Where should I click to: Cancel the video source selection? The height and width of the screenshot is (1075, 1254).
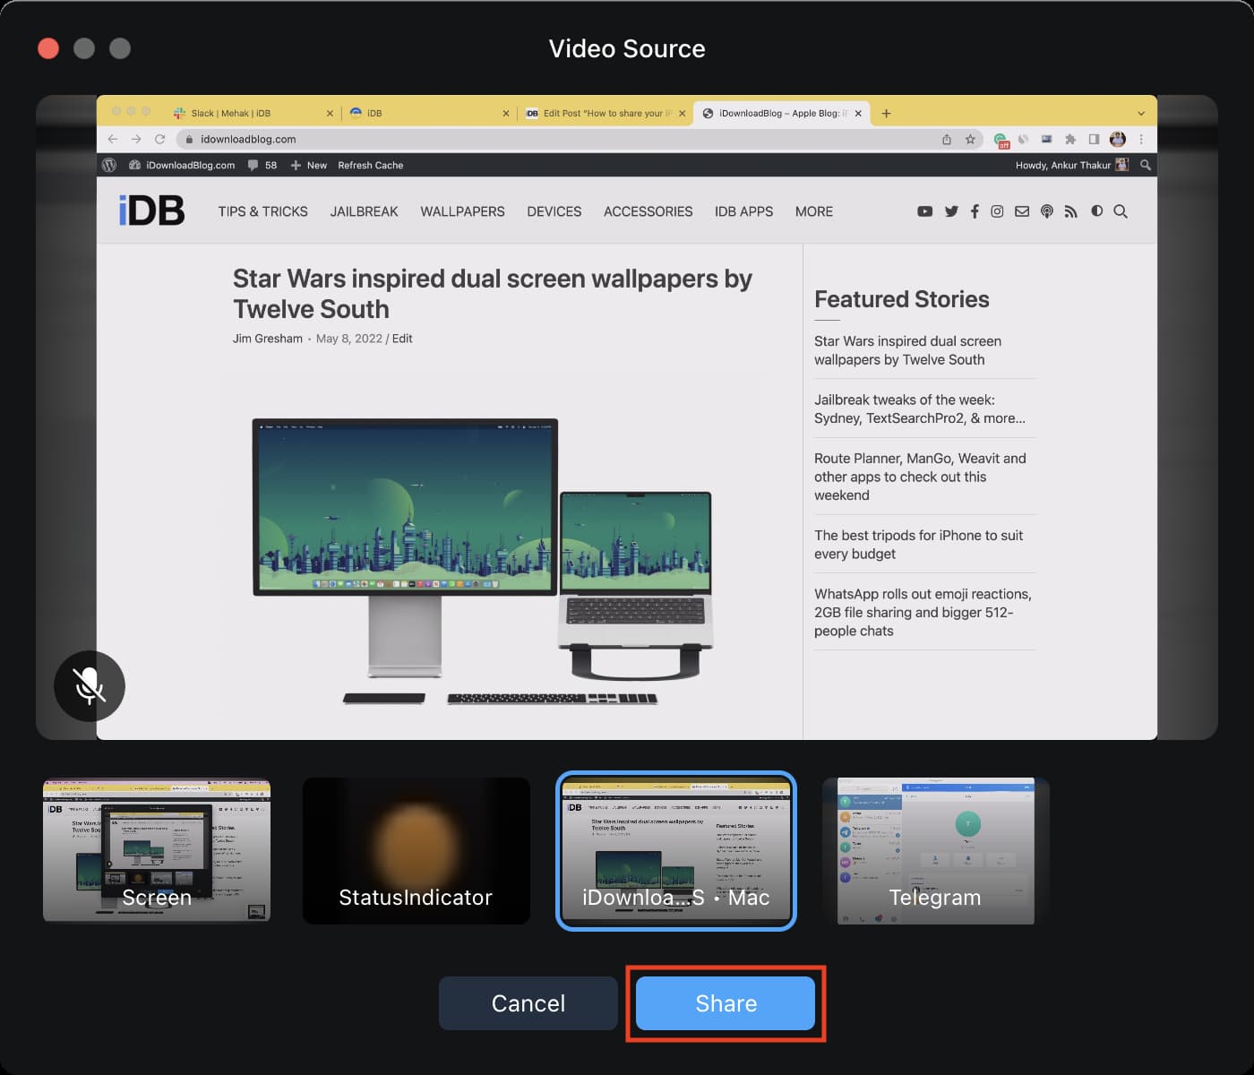528,1003
